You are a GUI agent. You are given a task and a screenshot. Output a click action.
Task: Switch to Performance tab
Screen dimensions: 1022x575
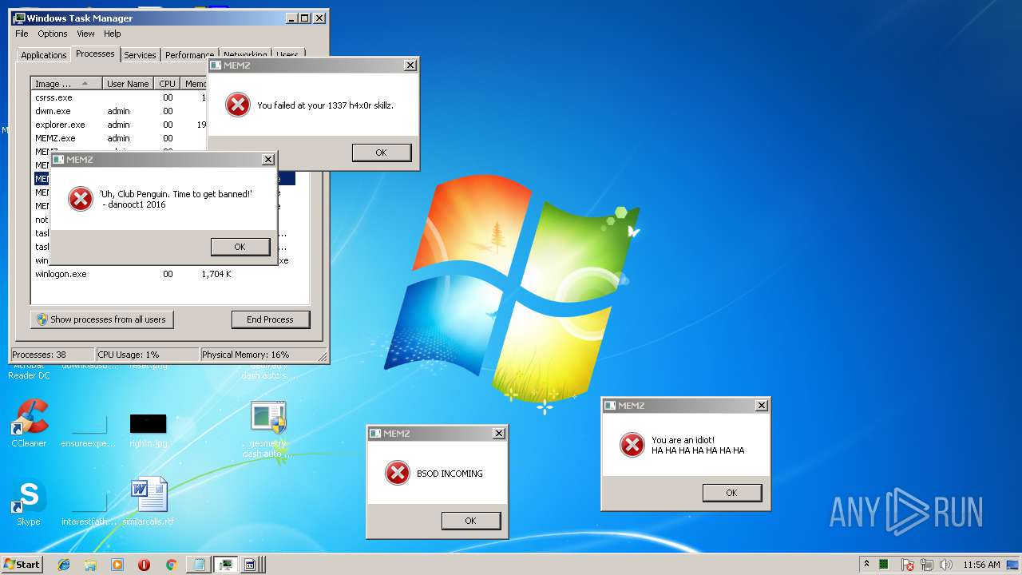(x=189, y=55)
